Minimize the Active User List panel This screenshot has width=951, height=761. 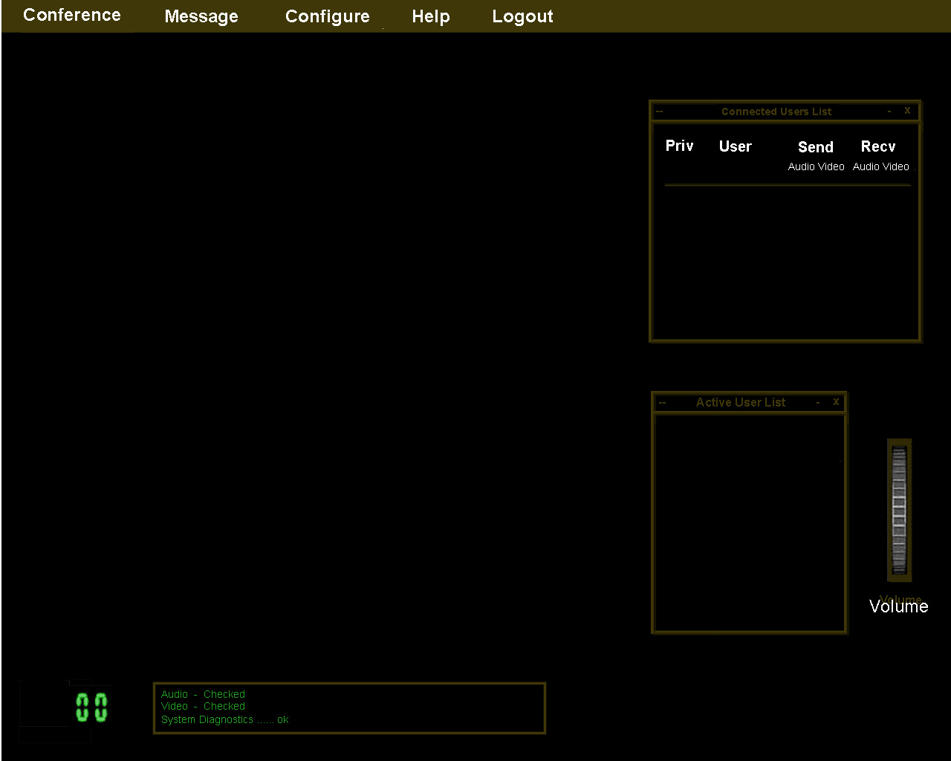818,402
